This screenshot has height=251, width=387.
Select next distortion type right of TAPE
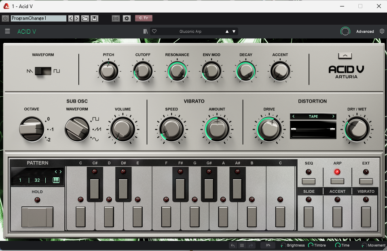[333, 116]
